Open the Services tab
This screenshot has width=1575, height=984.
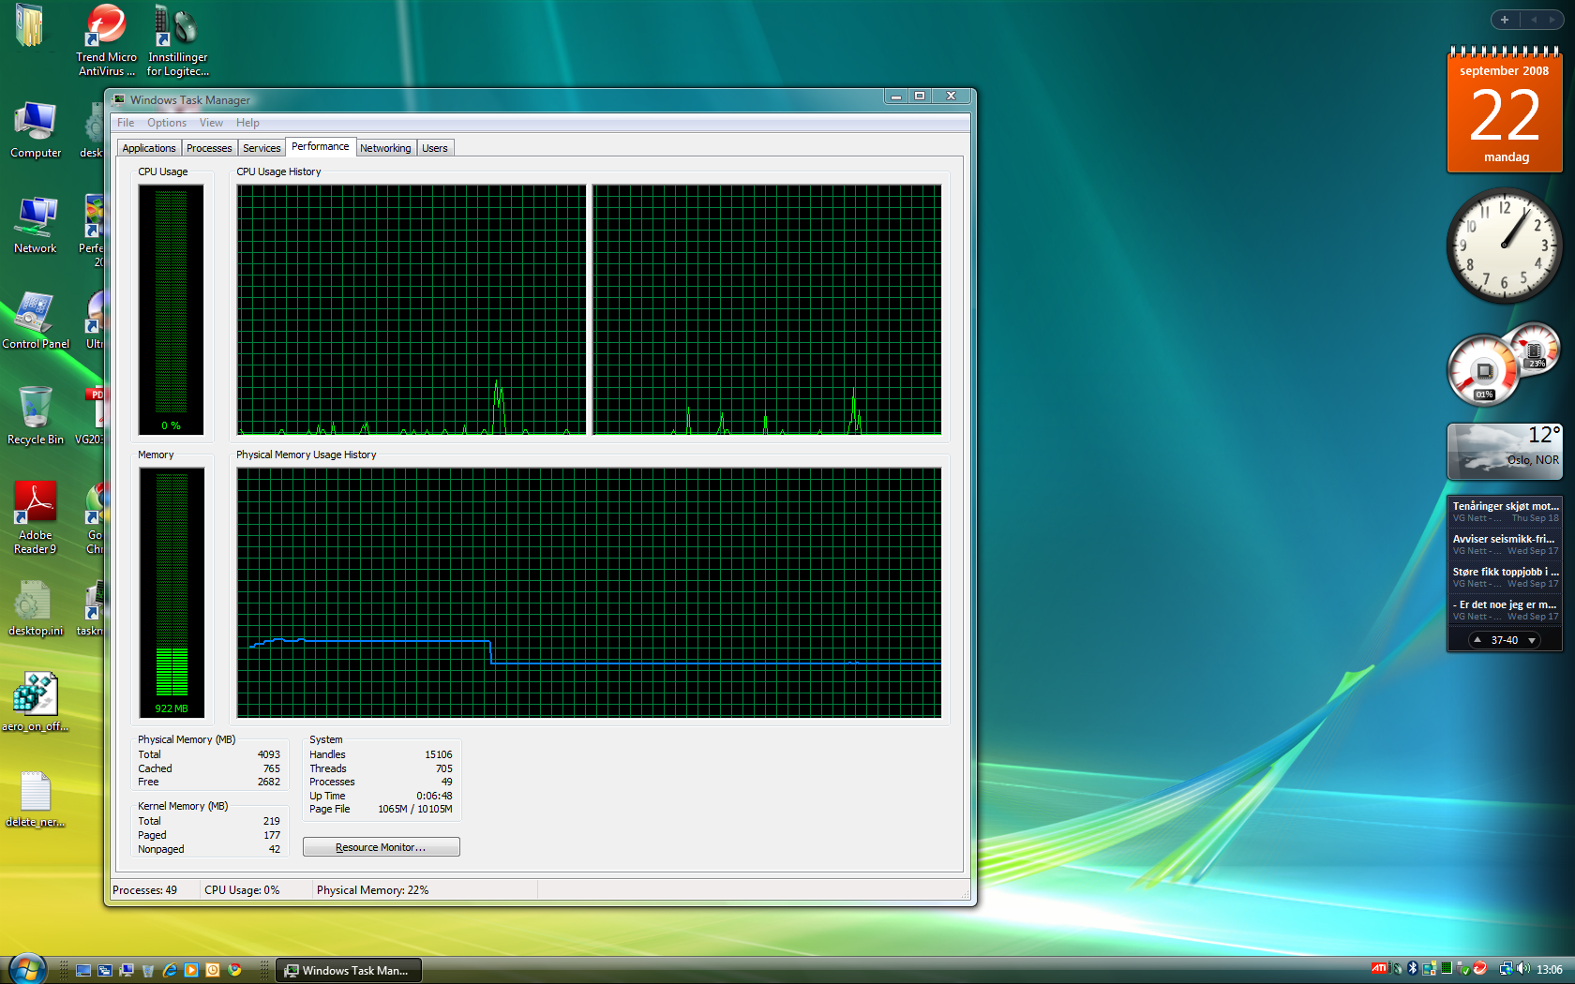pyautogui.click(x=262, y=148)
